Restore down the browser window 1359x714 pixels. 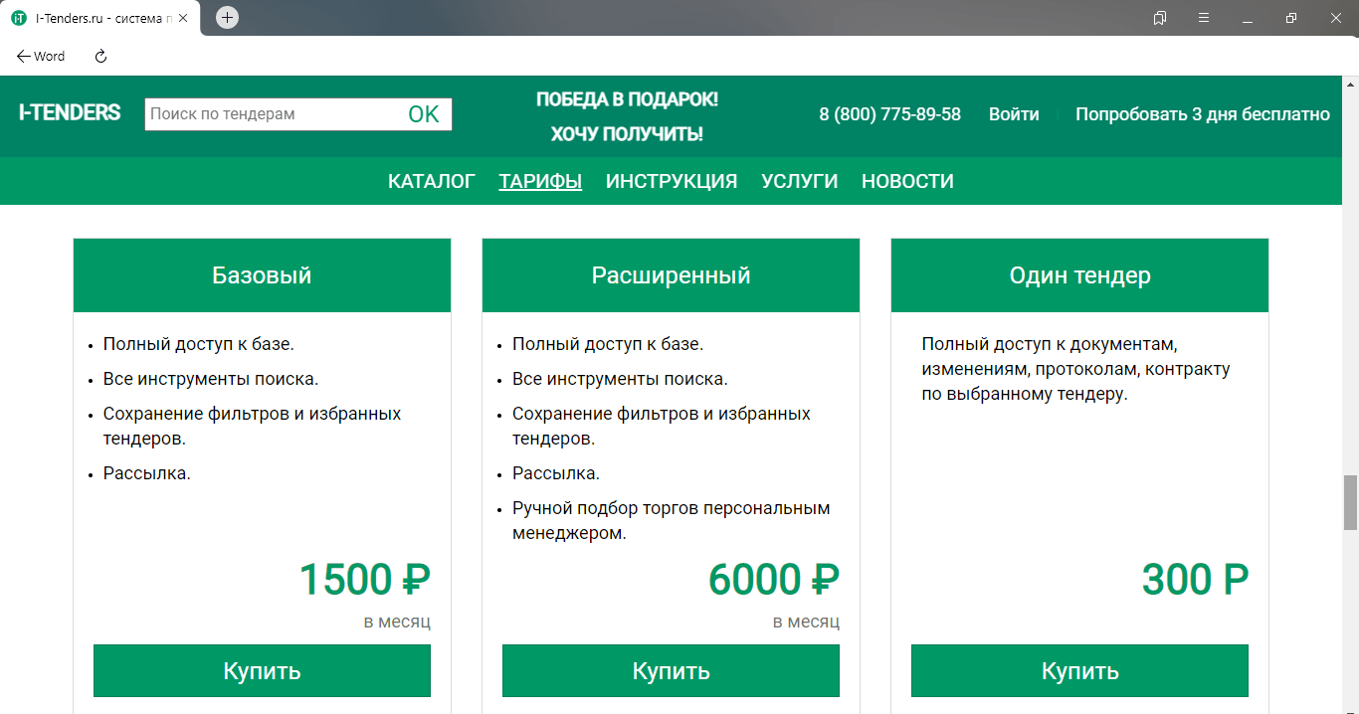pos(1291,18)
